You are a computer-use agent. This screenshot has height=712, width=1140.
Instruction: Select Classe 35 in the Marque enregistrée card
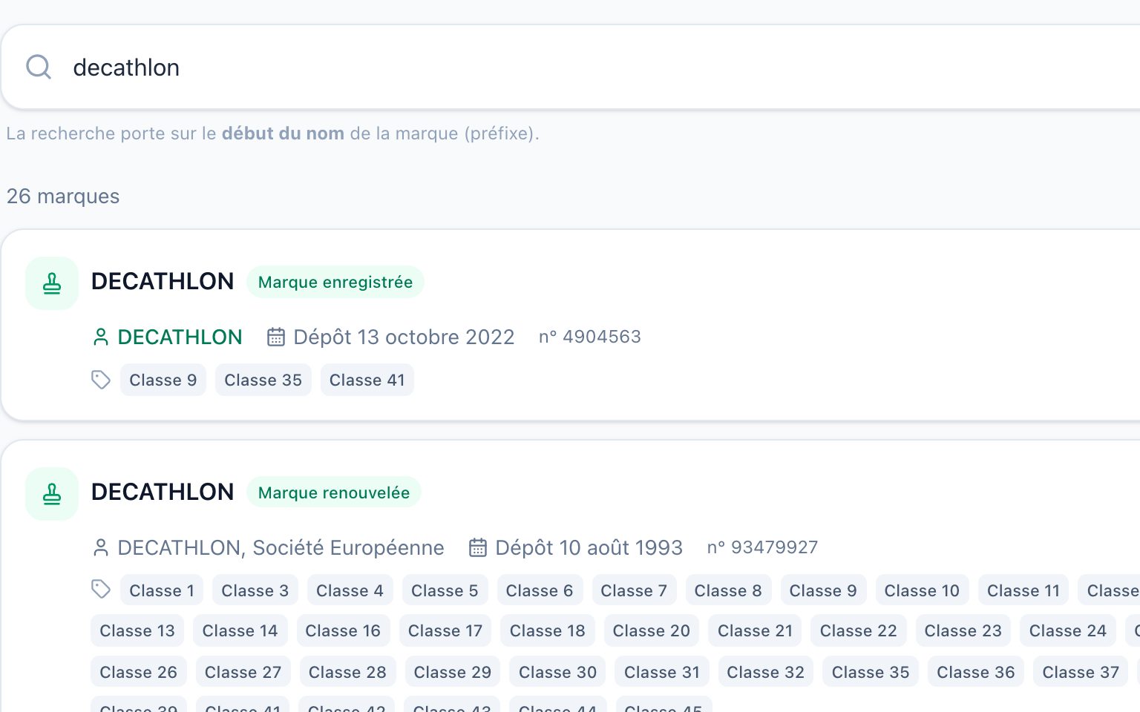263,380
